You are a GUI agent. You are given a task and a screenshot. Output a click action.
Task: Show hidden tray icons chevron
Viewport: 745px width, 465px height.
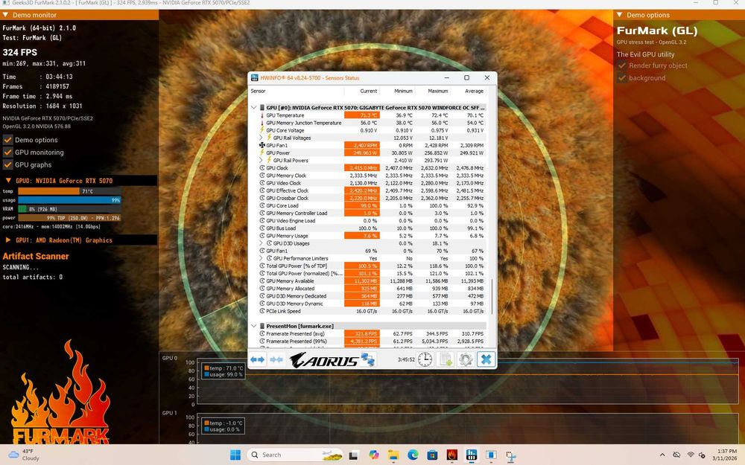662,455
